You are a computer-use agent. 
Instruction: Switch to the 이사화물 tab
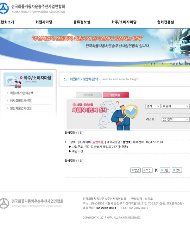[88, 95]
